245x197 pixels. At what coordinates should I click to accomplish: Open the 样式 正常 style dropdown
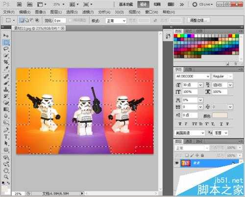[x=116, y=21]
